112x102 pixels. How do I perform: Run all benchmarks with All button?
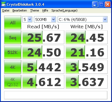(x=13, y=22)
